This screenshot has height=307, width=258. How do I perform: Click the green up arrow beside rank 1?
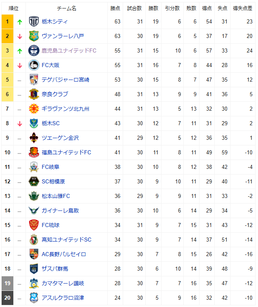pos(19,22)
